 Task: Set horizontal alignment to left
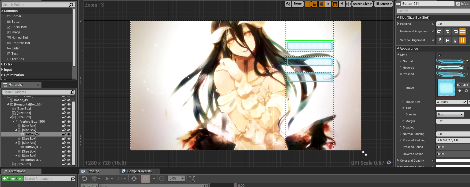point(440,32)
